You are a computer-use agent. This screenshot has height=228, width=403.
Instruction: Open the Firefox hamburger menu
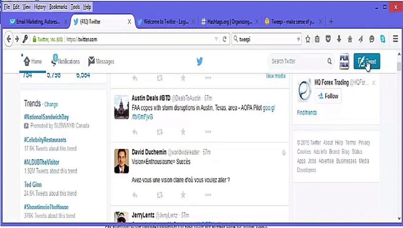(x=395, y=39)
